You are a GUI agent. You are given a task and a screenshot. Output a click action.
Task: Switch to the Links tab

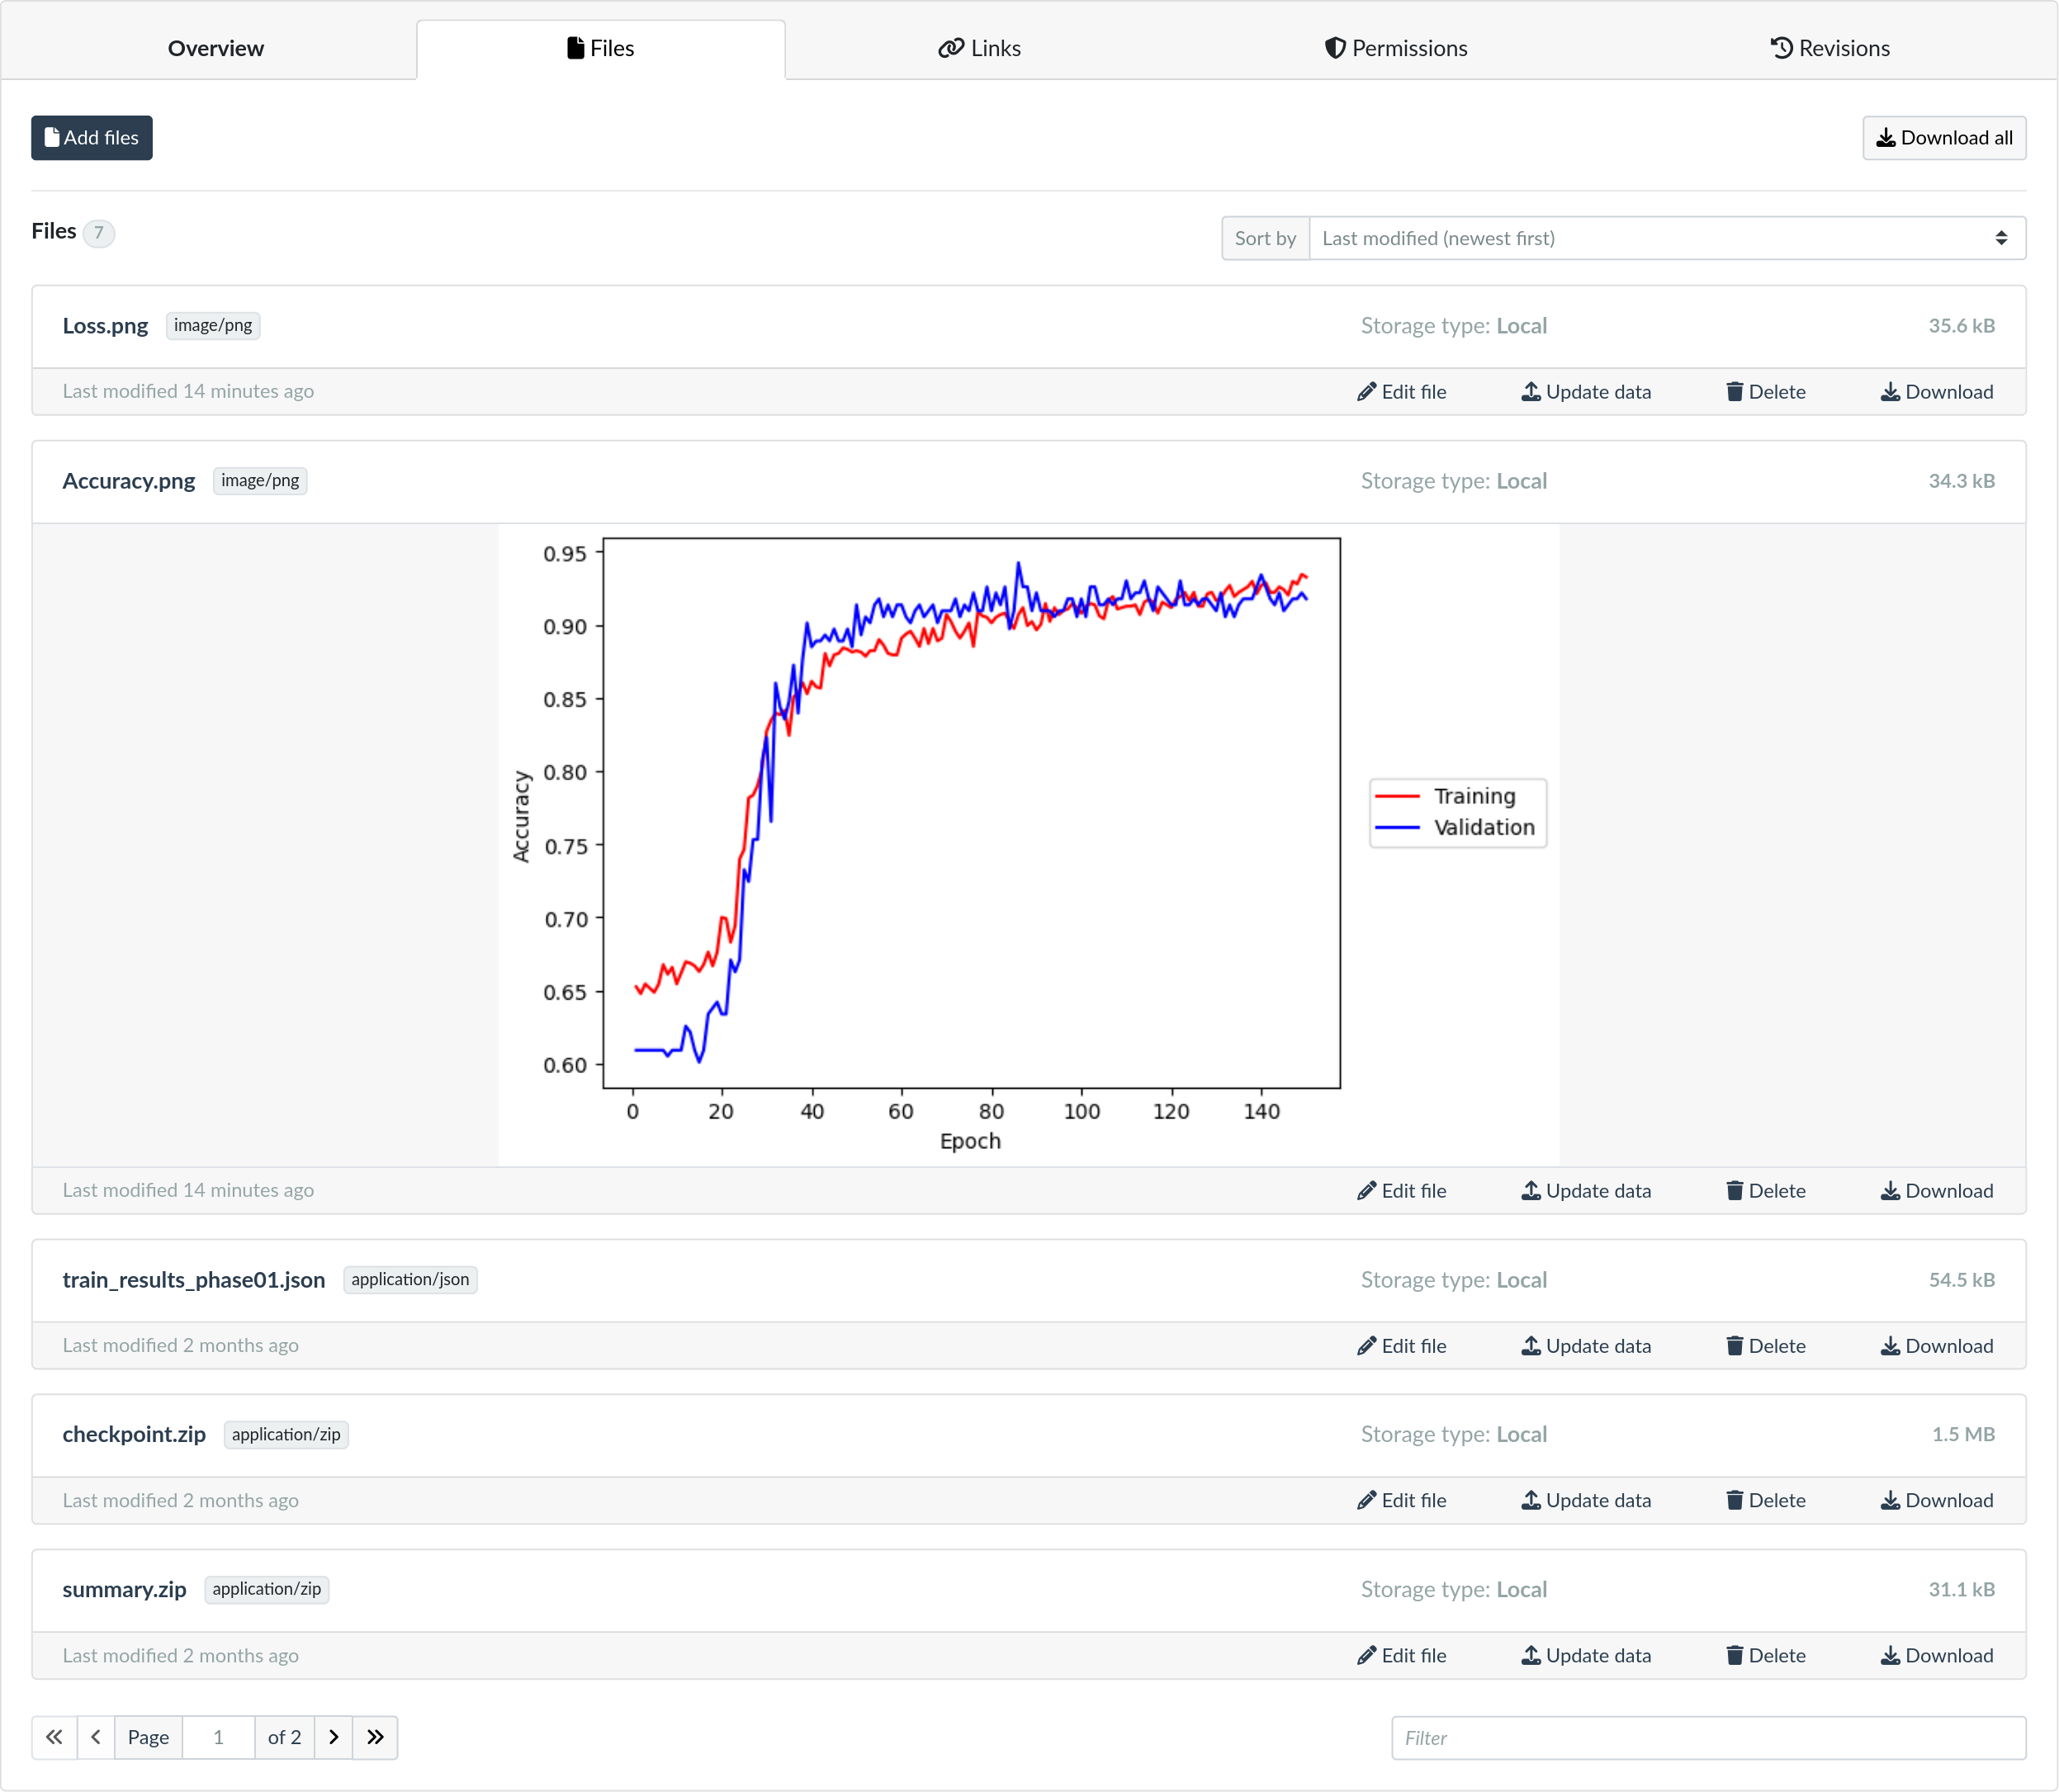(x=979, y=48)
